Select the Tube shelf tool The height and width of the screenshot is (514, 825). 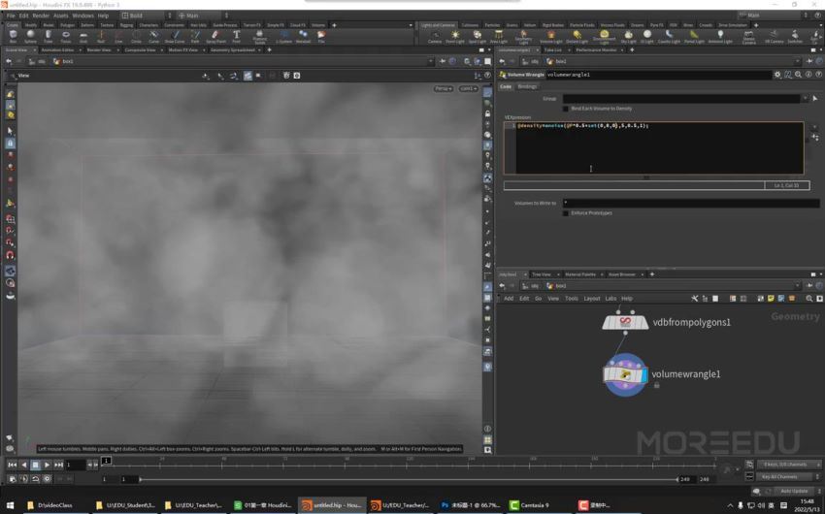[x=48, y=36]
